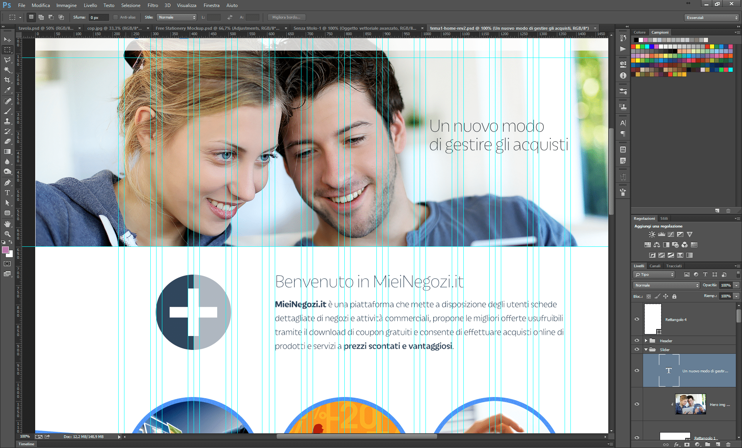Add a Brightness/Contrast adjustment (sun icon)
The image size is (742, 448).
click(x=652, y=234)
